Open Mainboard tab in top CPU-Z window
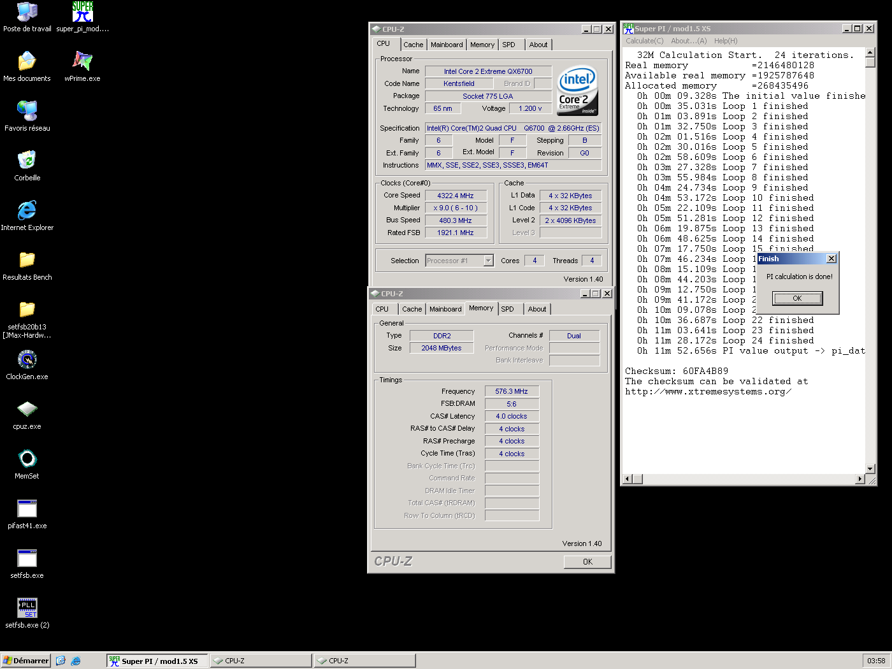892x669 pixels. pos(447,45)
